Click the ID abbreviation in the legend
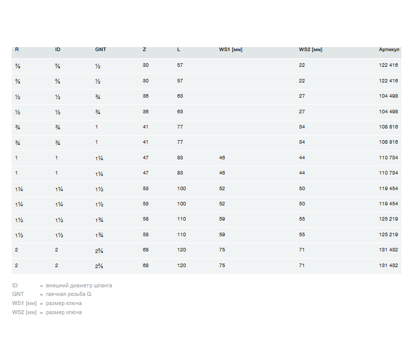 pos(15,285)
